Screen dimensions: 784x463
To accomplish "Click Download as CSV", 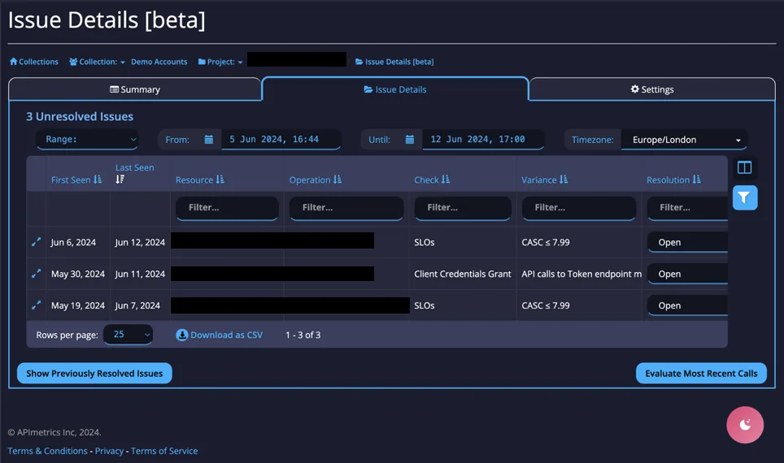I will click(x=219, y=335).
